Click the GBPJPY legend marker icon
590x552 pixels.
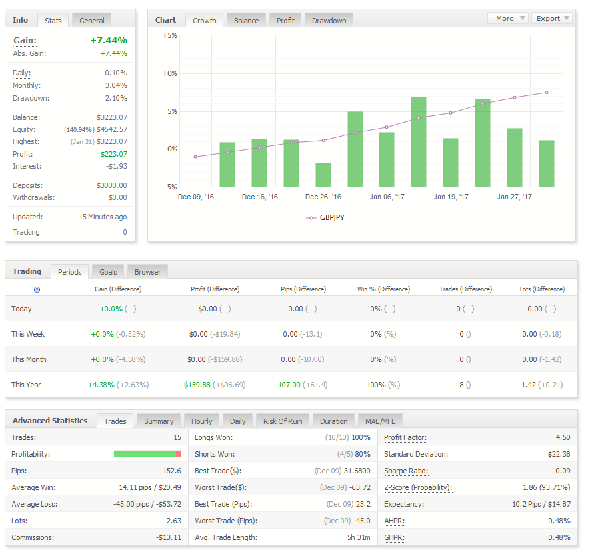311,218
